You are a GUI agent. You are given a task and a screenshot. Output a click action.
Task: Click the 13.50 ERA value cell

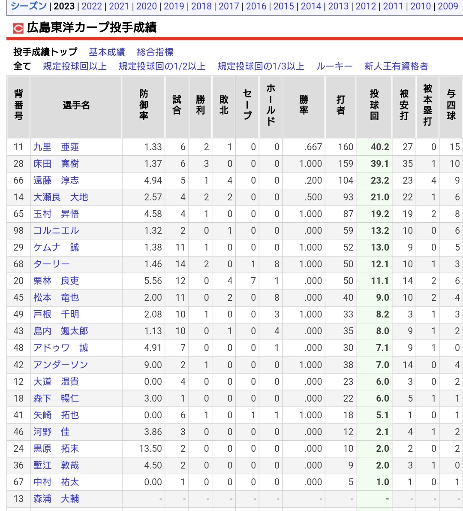(144, 448)
